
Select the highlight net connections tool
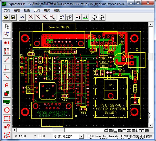point(7,135)
